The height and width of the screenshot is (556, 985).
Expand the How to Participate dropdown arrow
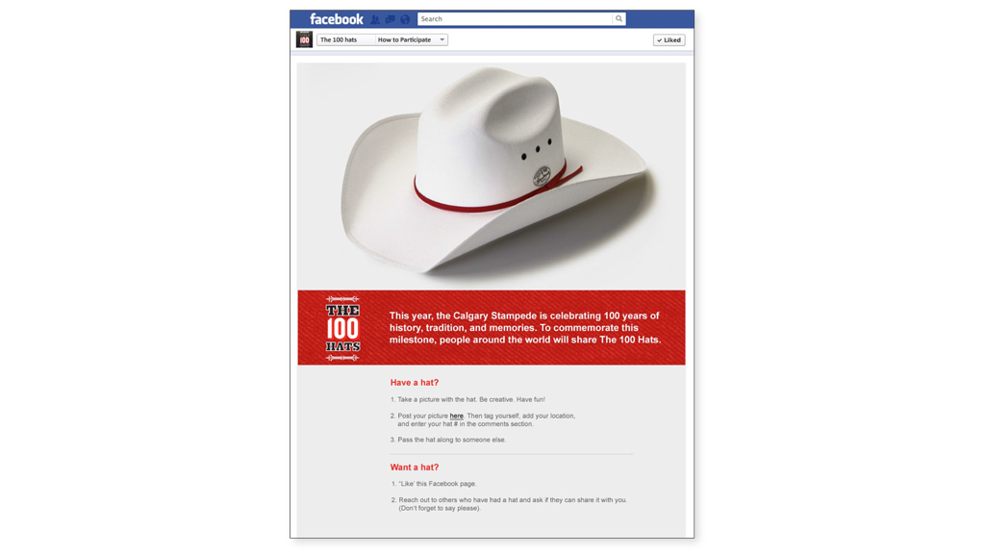click(x=442, y=39)
